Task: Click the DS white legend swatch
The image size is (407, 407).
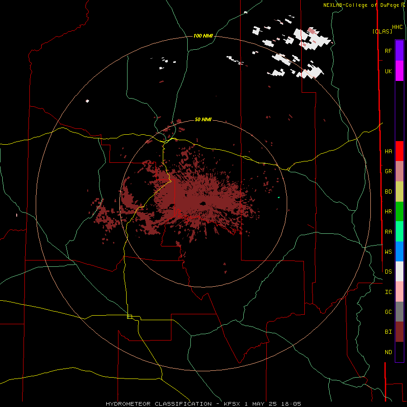Action: pos(399,271)
